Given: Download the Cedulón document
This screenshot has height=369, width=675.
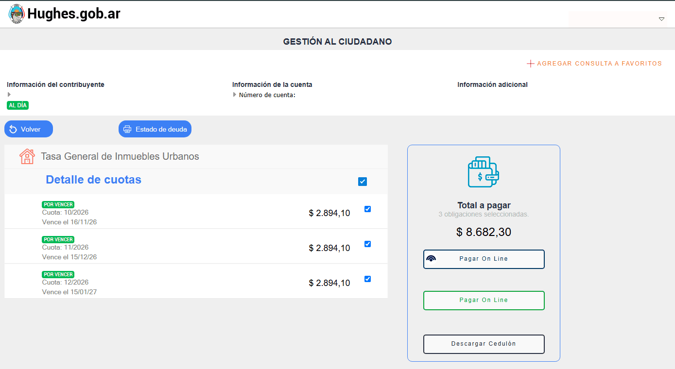Looking at the screenshot, I should click(484, 344).
